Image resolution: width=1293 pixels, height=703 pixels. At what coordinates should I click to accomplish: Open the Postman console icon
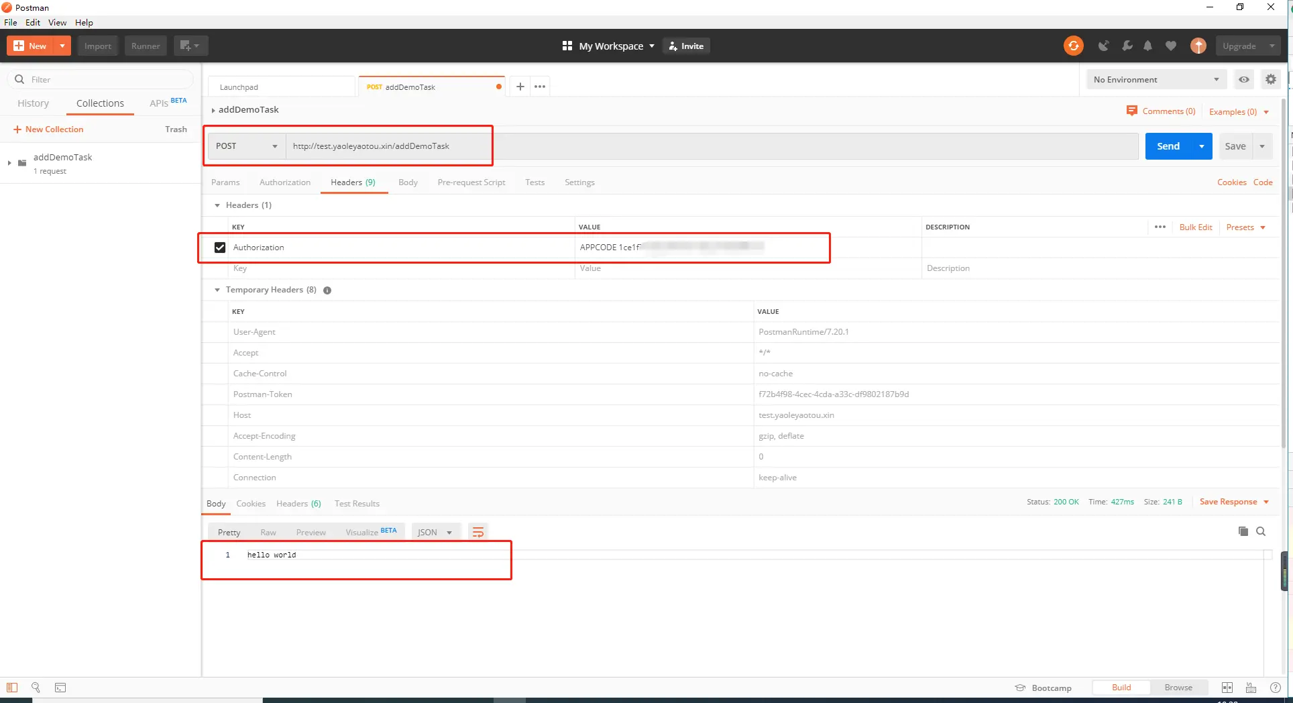(60, 688)
